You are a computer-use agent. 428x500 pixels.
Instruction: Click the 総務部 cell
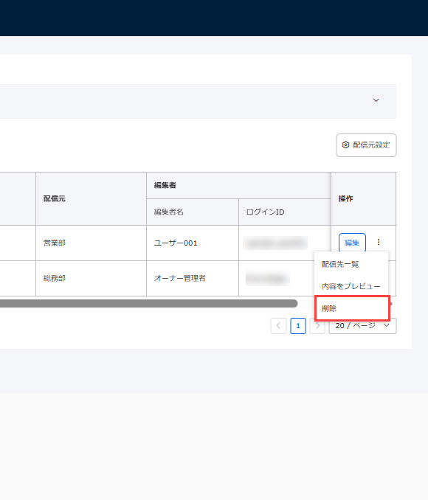[x=91, y=278]
